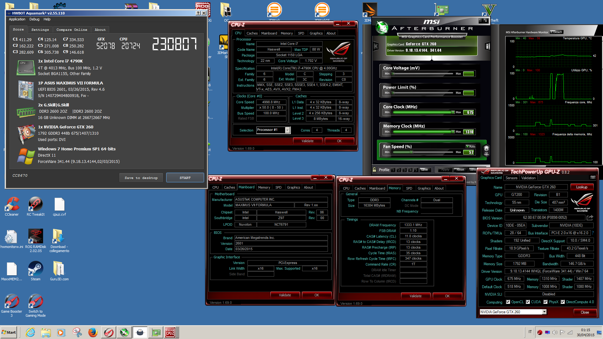Toggle Afterburner fan speed Auto button

(470, 146)
